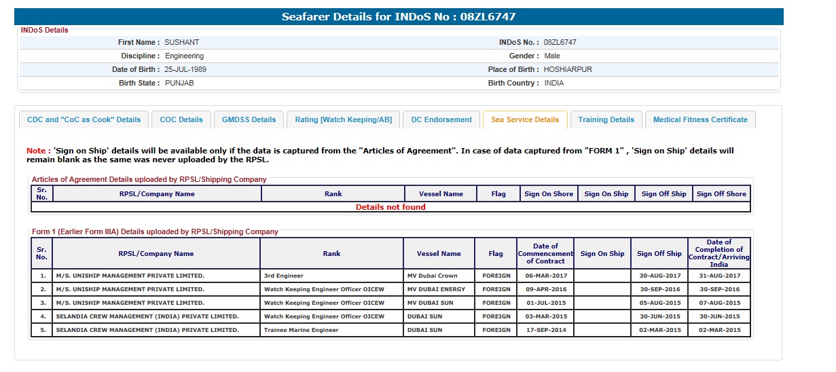Screen dimensions: 836x372
Task: Click the 31-AUG-2017 completion date cell
Action: [x=719, y=276]
